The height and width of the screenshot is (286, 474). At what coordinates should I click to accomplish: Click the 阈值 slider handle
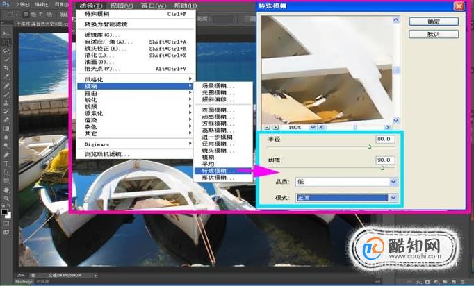coord(382,167)
